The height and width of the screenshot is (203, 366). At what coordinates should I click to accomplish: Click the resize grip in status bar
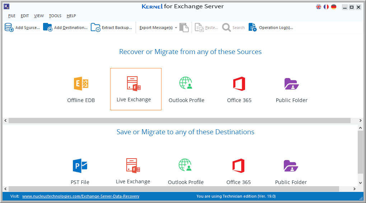361,198
